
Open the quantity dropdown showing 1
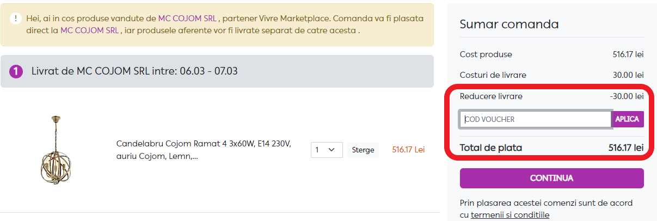[x=327, y=150]
